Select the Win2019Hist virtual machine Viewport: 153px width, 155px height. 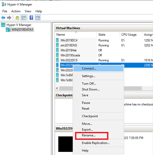[x=68, y=50]
